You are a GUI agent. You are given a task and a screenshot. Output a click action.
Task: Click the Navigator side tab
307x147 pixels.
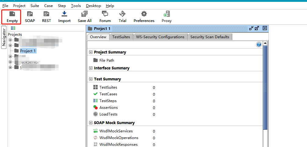(x=4, y=37)
